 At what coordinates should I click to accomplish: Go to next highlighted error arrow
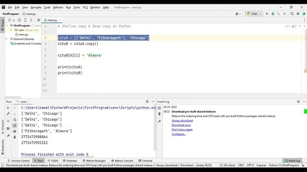(305, 26)
